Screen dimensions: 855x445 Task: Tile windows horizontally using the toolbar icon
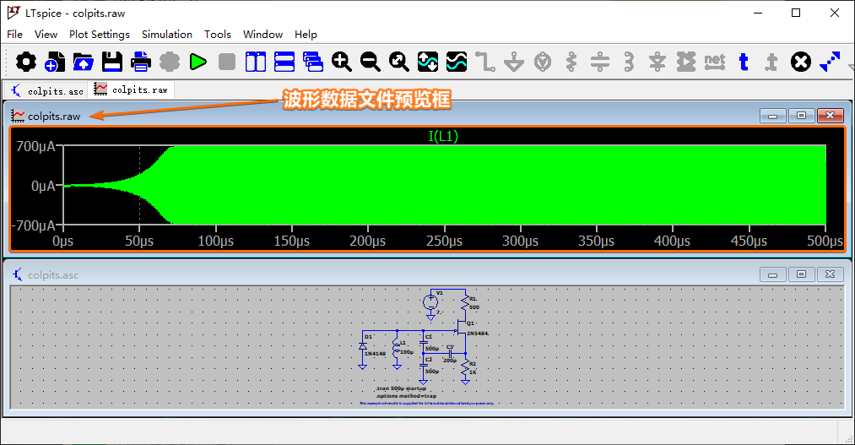tap(284, 62)
